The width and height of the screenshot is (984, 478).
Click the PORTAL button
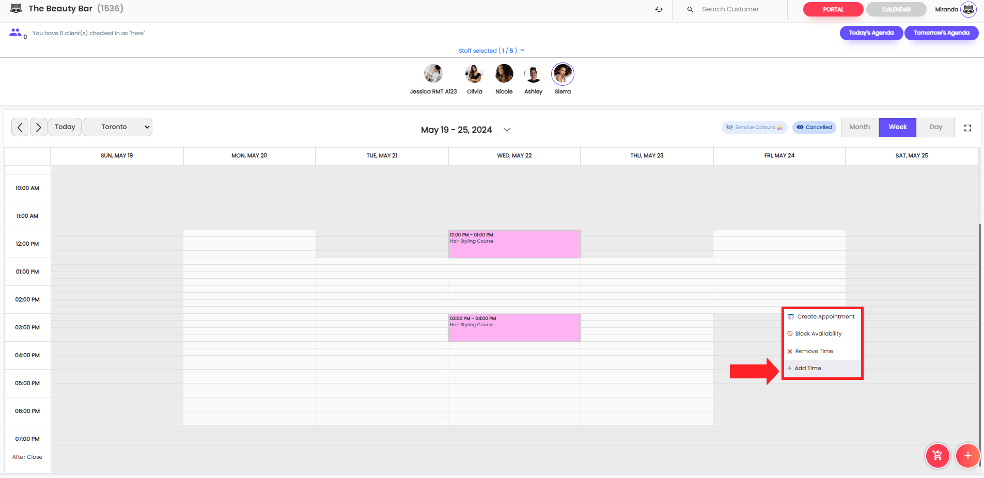point(833,9)
